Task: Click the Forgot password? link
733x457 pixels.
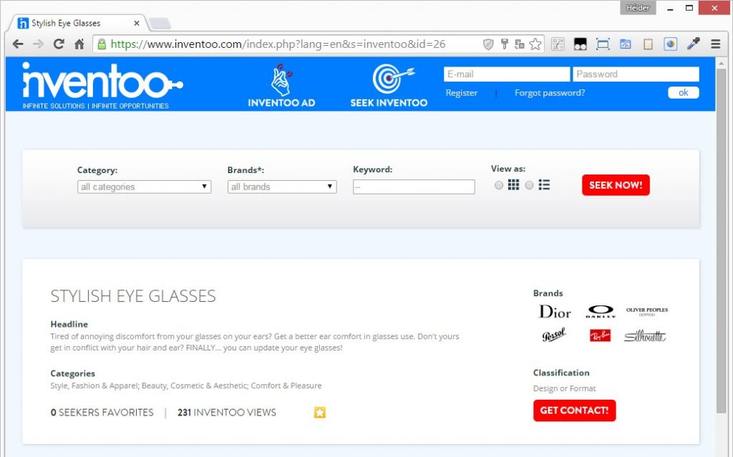Action: (x=550, y=93)
